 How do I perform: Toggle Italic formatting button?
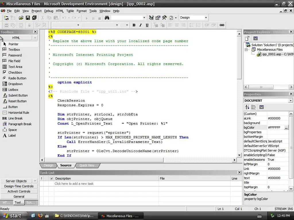(x=140, y=25)
